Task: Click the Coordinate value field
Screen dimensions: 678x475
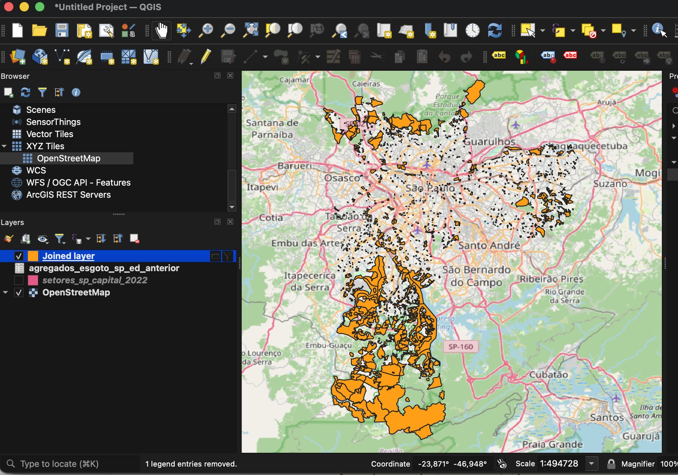Action: tap(452, 464)
